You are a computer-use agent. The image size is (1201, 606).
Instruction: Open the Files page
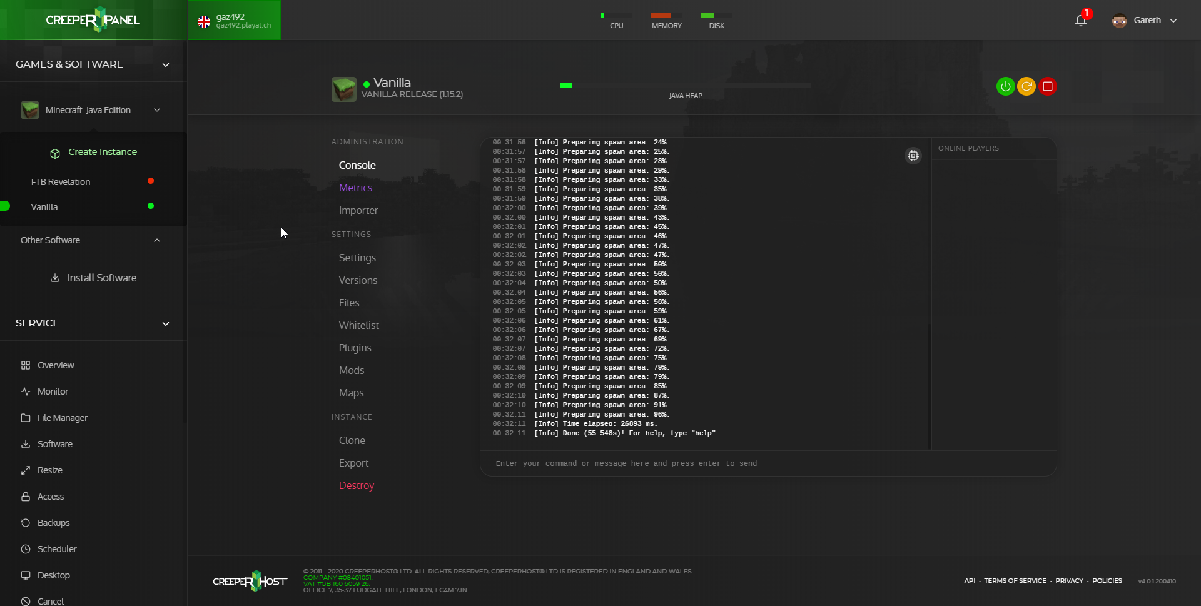349,303
